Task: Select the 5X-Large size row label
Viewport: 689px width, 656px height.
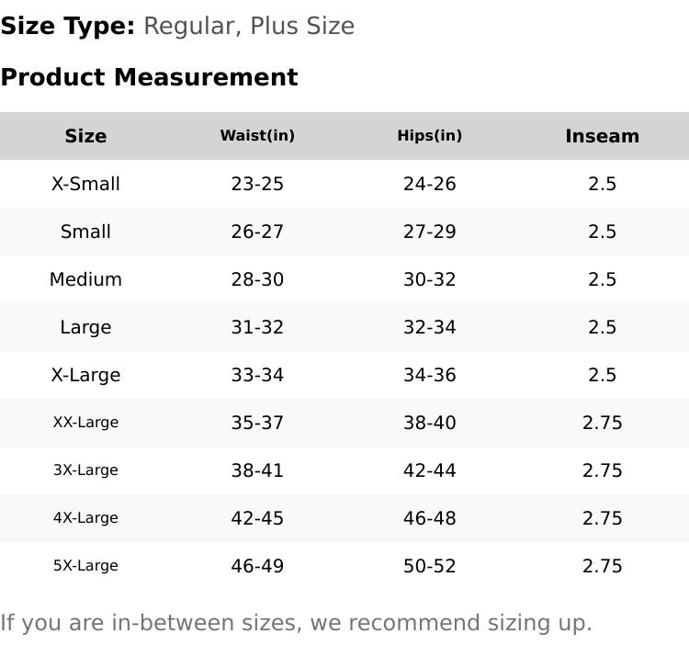Action: [x=85, y=566]
